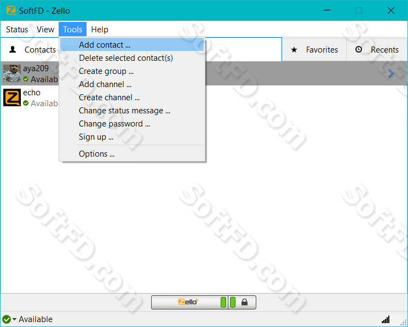Viewport: 408px width, 327px height.
Task: Select Sign up from Tools menu
Action: pyautogui.click(x=132, y=137)
